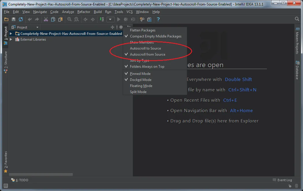Click the Paste toolbar icon
The width and height of the screenshot is (303, 191).
pos(60,19)
